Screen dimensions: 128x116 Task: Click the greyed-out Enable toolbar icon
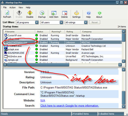pos(19,13)
